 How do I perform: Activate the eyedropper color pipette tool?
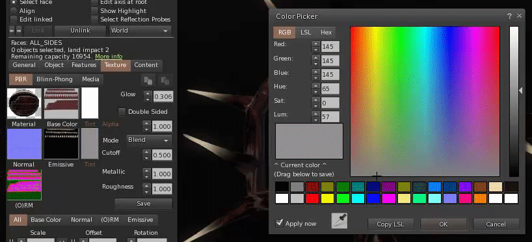click(x=339, y=221)
